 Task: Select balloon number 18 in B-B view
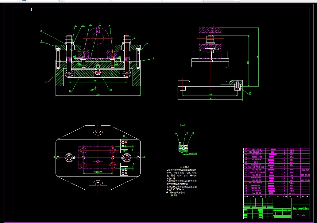click(193, 133)
